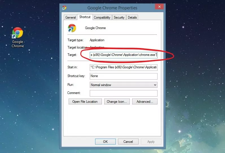Viewport: 225px width, 153px height.
Task: Open the Advanced... shortcut options
Action: [145, 101]
